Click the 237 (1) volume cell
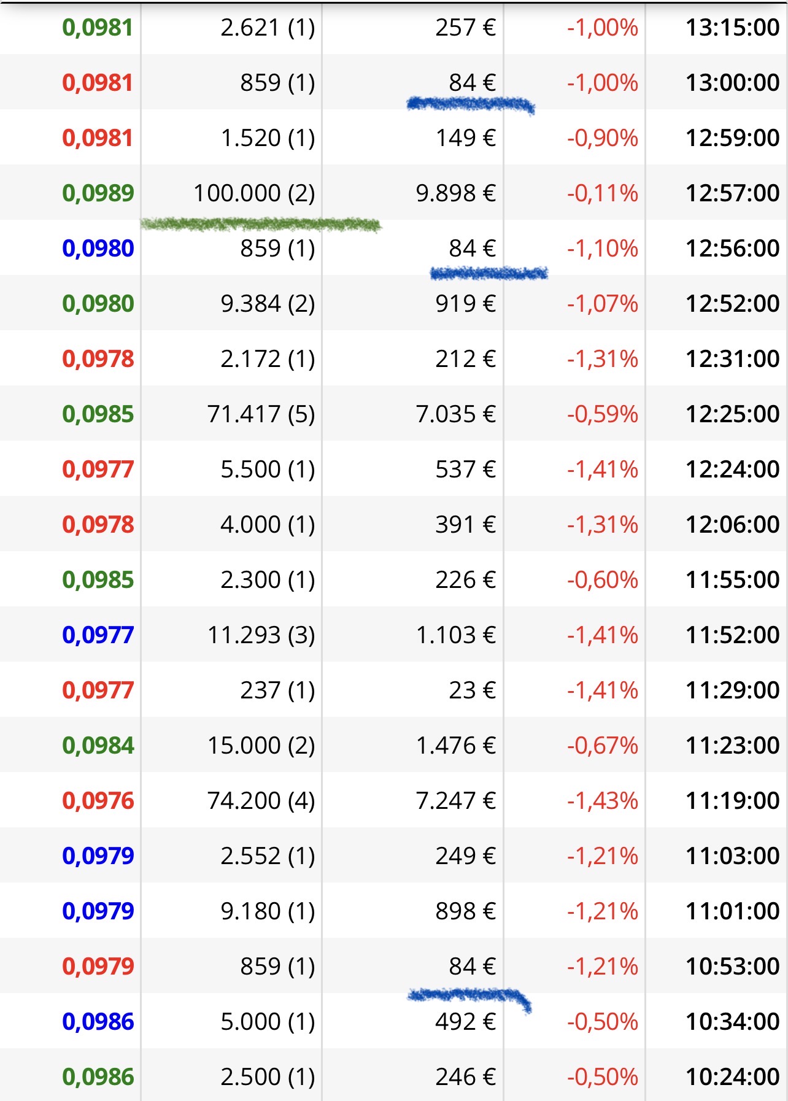This screenshot has width=788, height=1101. tap(277, 690)
